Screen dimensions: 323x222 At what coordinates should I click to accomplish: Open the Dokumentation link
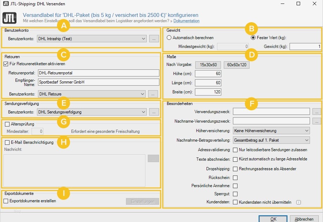(x=186, y=21)
